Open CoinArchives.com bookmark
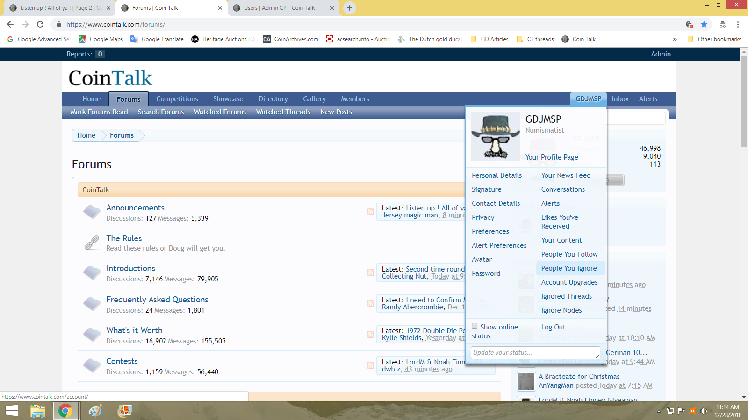Screen dimensions: 748x420 [291, 39]
